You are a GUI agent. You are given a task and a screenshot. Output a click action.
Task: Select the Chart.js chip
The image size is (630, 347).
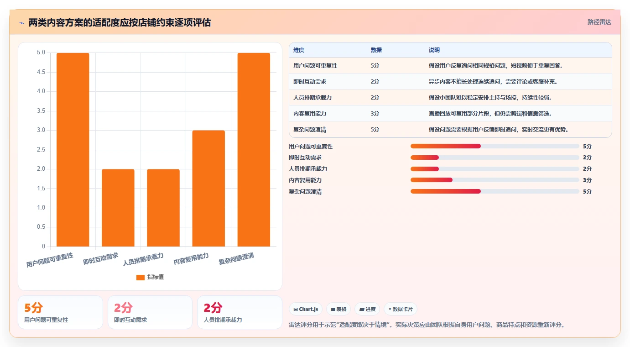point(306,309)
